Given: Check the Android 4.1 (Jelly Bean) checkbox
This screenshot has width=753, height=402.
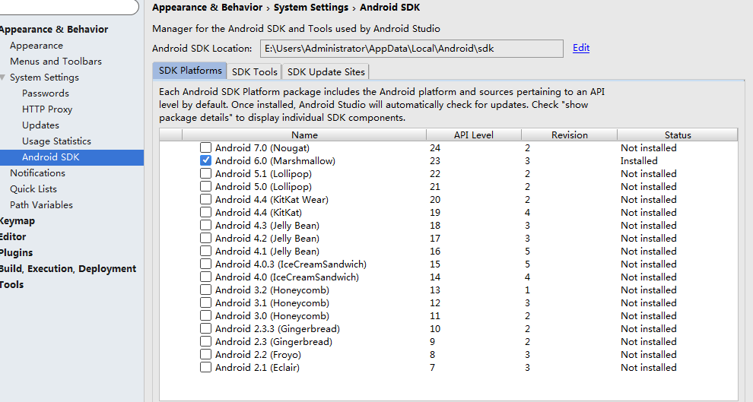Looking at the screenshot, I should point(205,252).
